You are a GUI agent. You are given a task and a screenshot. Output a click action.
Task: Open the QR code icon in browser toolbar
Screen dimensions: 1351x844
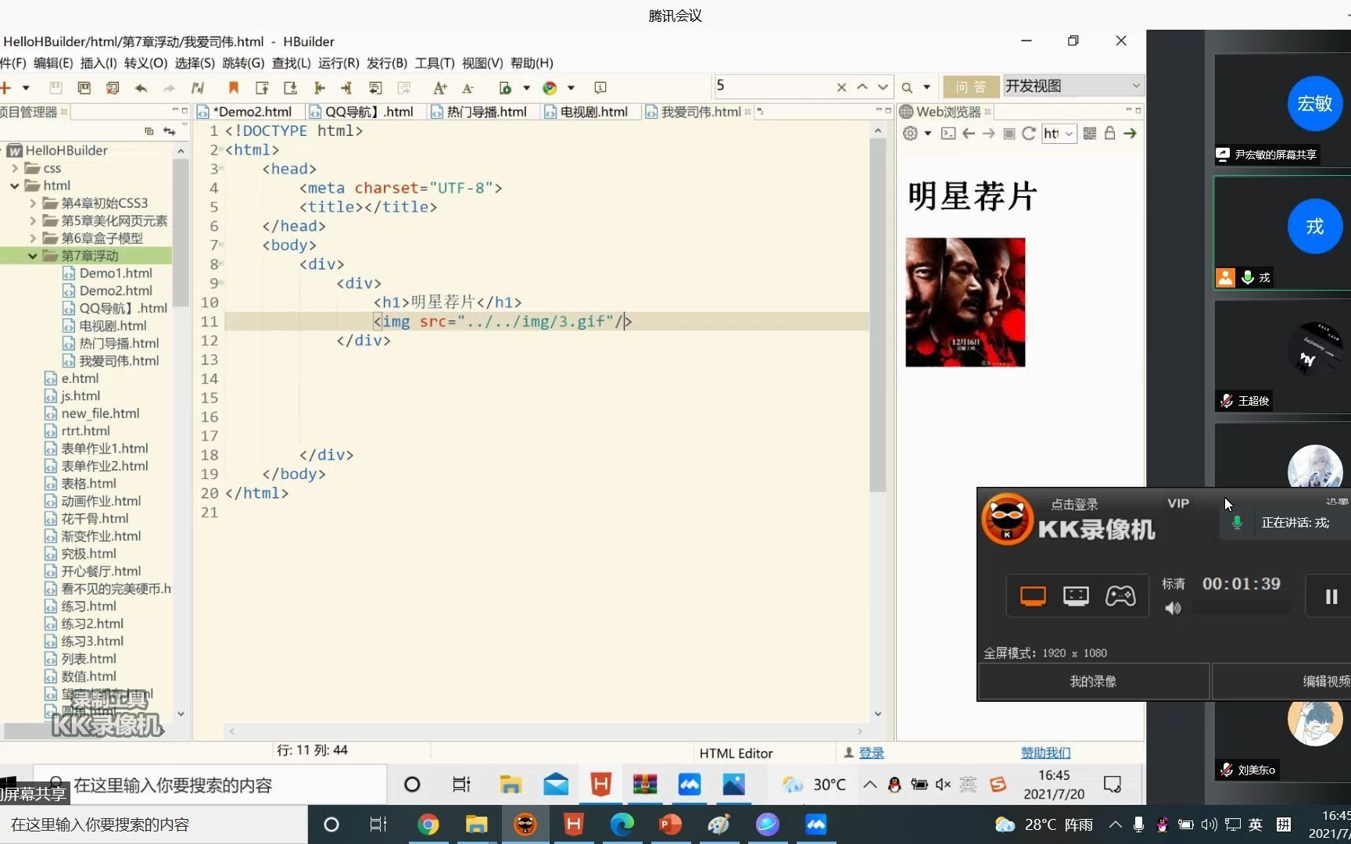1089,134
